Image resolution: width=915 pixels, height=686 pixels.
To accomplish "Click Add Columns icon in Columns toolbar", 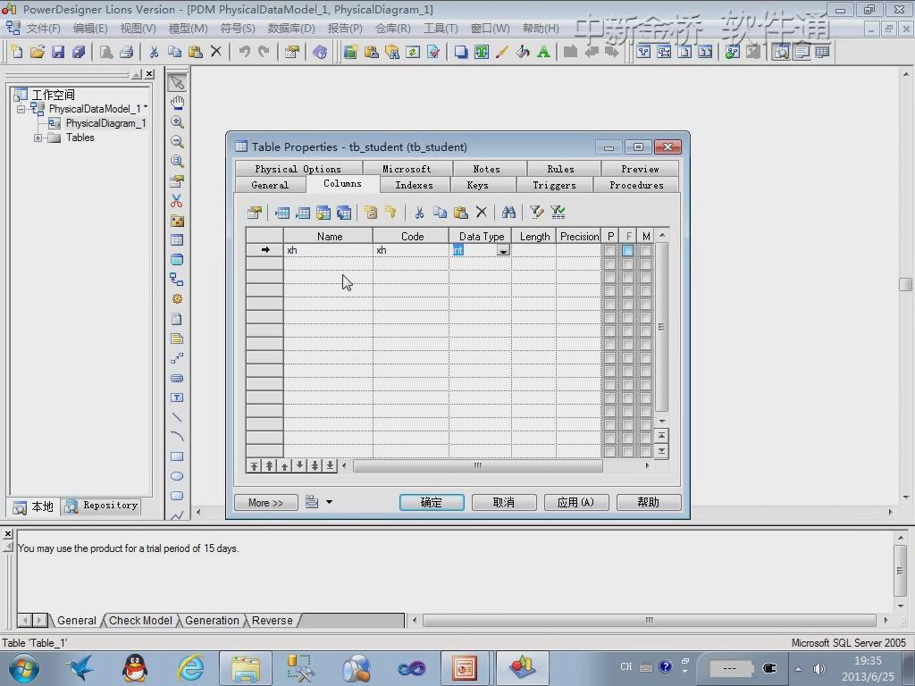I will (x=323, y=213).
